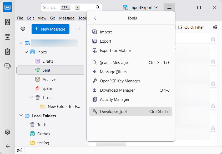Select the Archive folder
This screenshot has width=222, height=154.
tap(49, 79)
